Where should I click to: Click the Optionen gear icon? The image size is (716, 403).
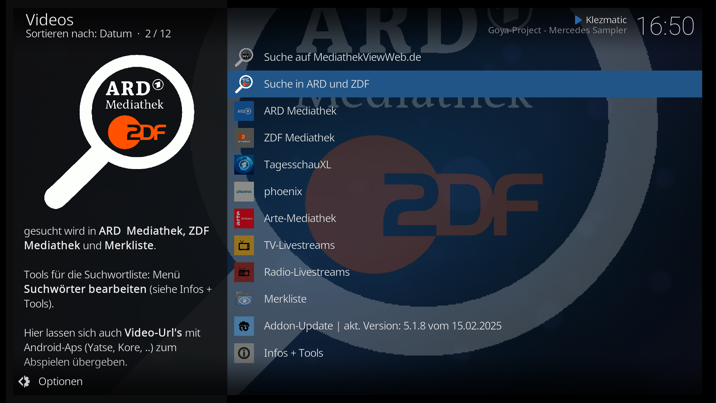pyautogui.click(x=24, y=381)
